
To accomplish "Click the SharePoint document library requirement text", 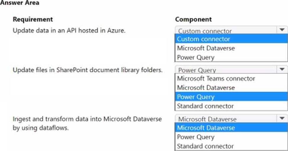I will pos(88,70).
